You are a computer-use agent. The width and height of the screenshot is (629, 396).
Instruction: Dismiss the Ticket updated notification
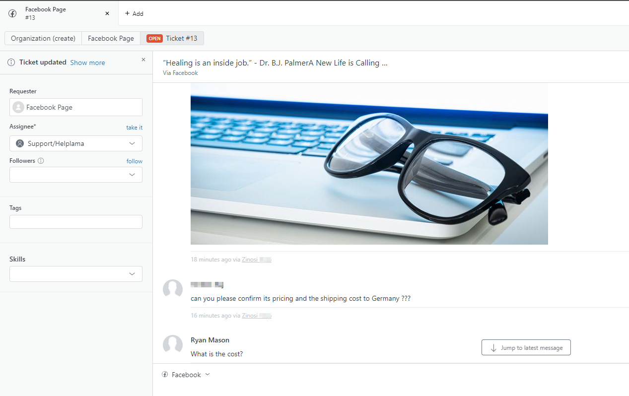coord(143,60)
